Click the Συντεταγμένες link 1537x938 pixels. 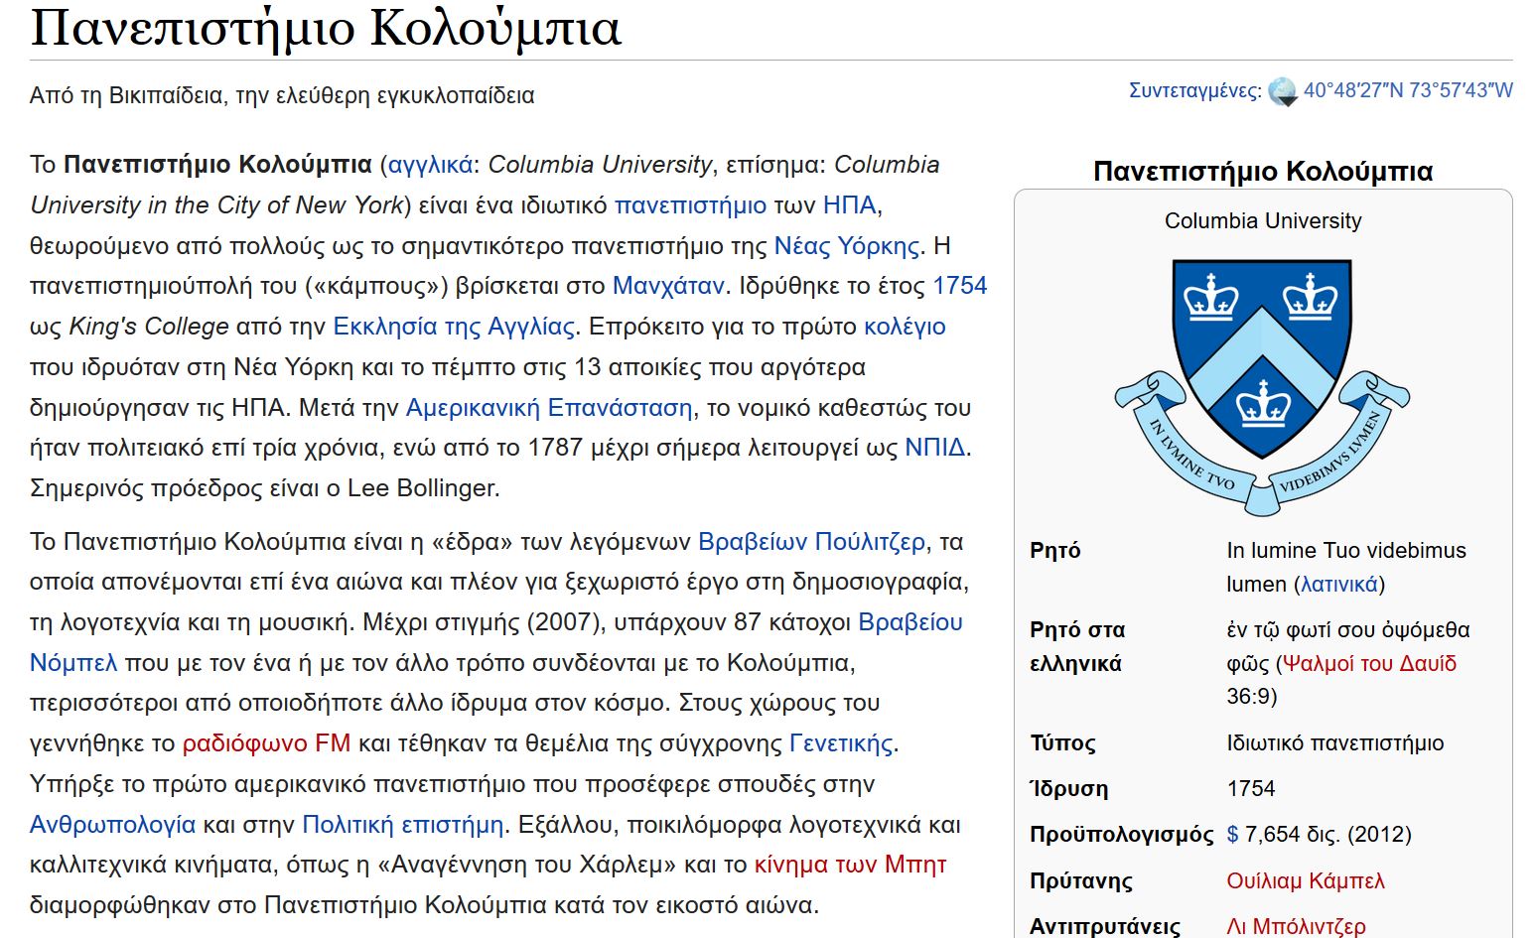(x=1194, y=90)
